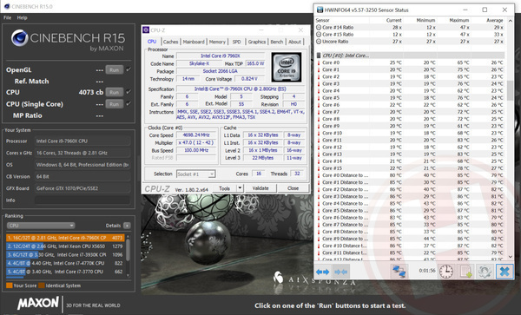Start HWiNFO sensor logging to file

tap(465, 272)
